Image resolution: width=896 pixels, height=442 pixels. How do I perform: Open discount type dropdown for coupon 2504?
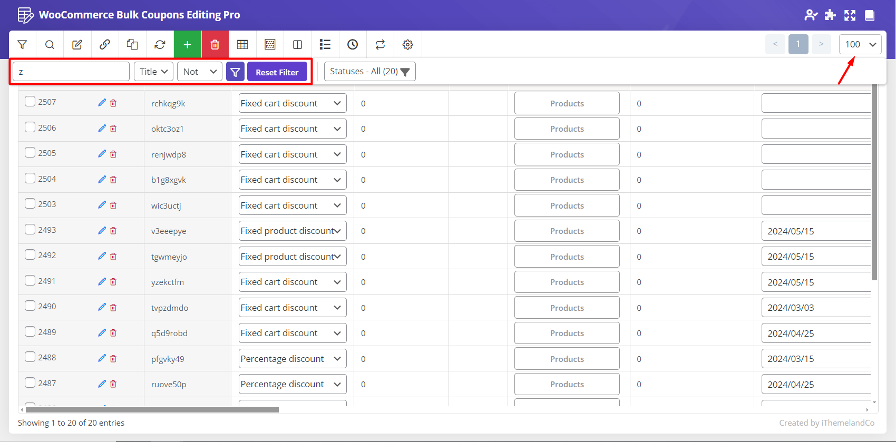(x=292, y=180)
